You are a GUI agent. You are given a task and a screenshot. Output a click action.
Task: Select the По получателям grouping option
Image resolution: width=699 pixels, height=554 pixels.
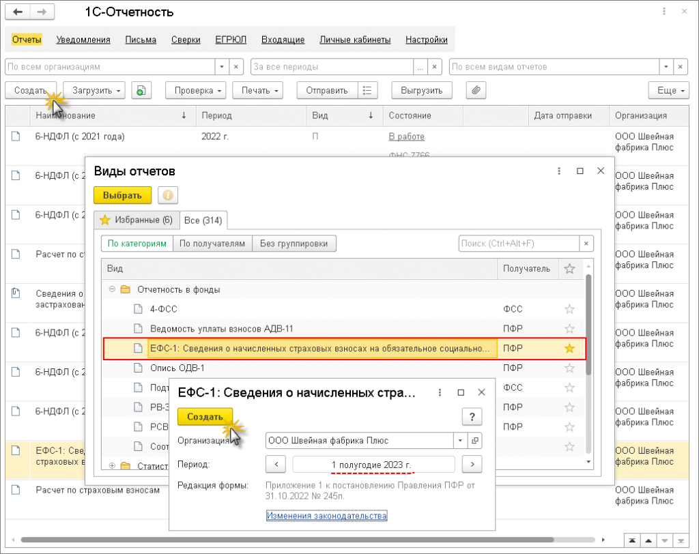click(x=212, y=244)
